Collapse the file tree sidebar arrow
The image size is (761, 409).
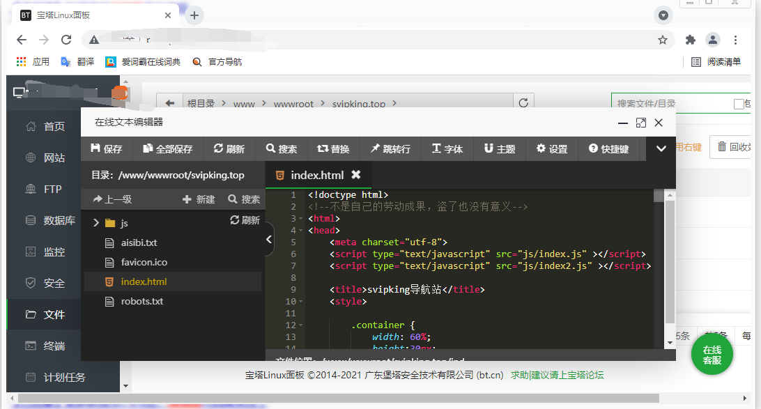pos(269,239)
